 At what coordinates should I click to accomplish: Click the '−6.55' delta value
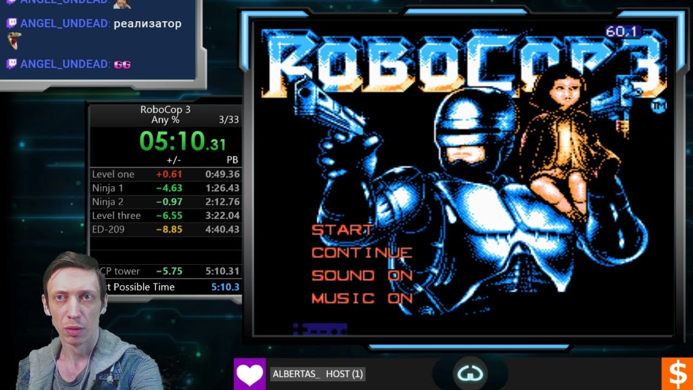tap(169, 216)
